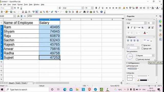This screenshot has height=92, width=164.
Task: Click the zoom slider handle in the status bar
Action: click(149, 86)
